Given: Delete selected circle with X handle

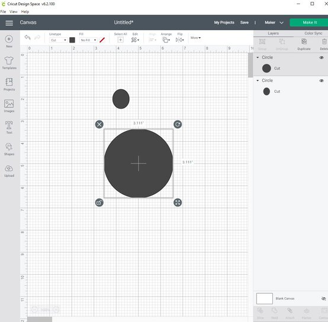Looking at the screenshot, I should pos(99,125).
